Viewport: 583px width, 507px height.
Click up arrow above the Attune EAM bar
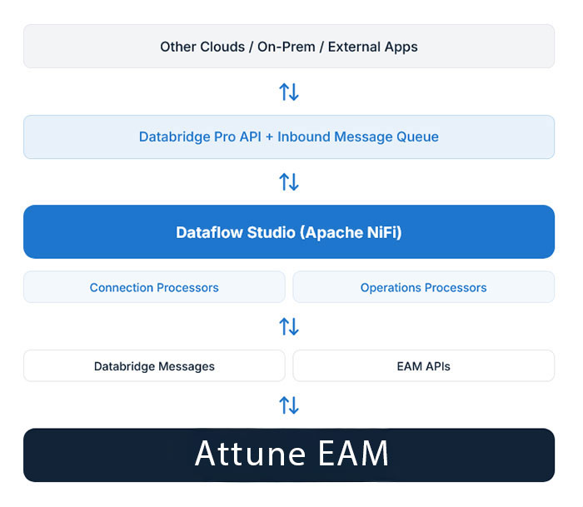pyautogui.click(x=284, y=405)
